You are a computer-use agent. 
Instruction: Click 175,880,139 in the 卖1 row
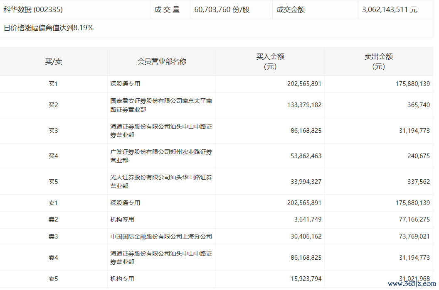413,203
